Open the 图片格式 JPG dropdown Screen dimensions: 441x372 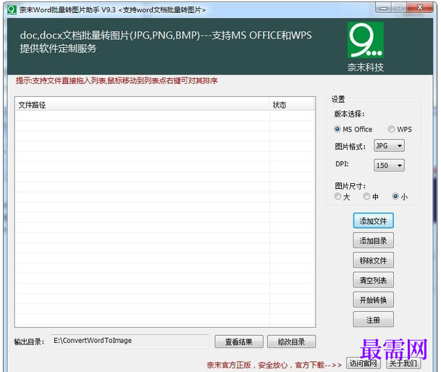[x=390, y=145]
